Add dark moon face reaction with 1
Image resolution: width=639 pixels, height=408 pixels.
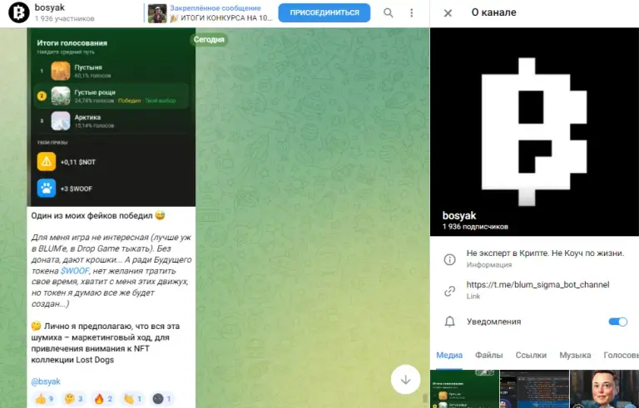pyautogui.click(x=162, y=399)
